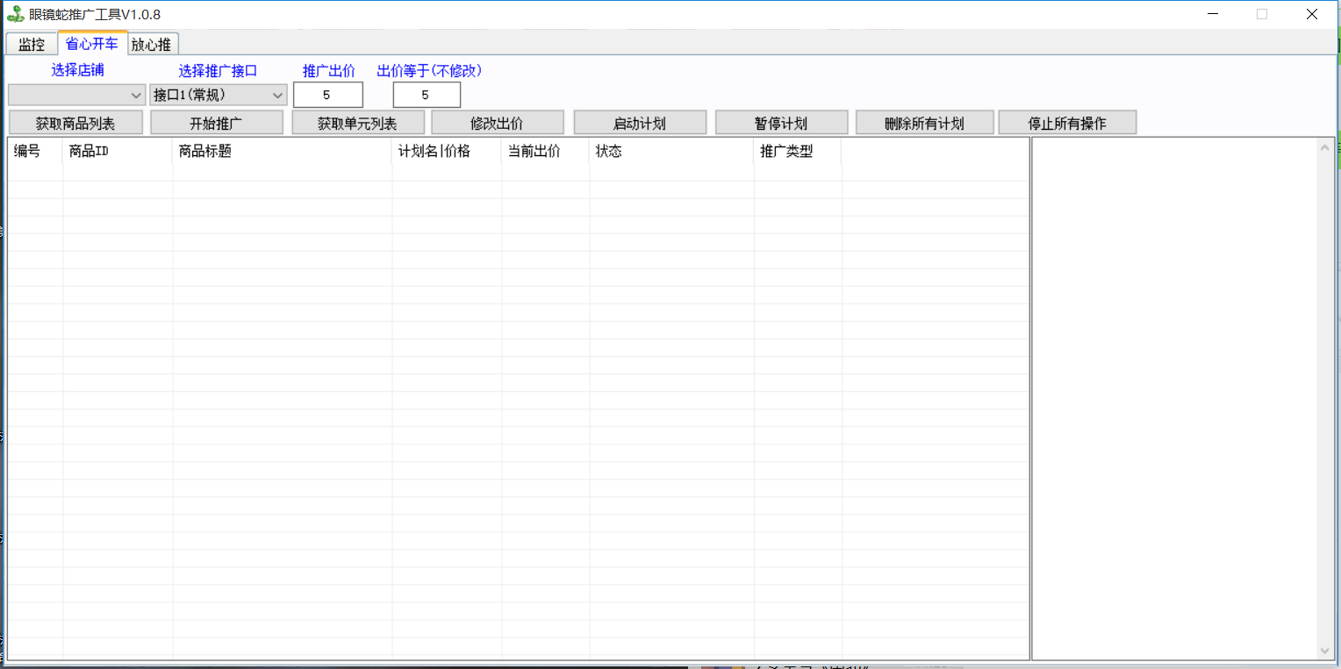Open the 放心推 tab
The image size is (1341, 669).
[x=152, y=44]
